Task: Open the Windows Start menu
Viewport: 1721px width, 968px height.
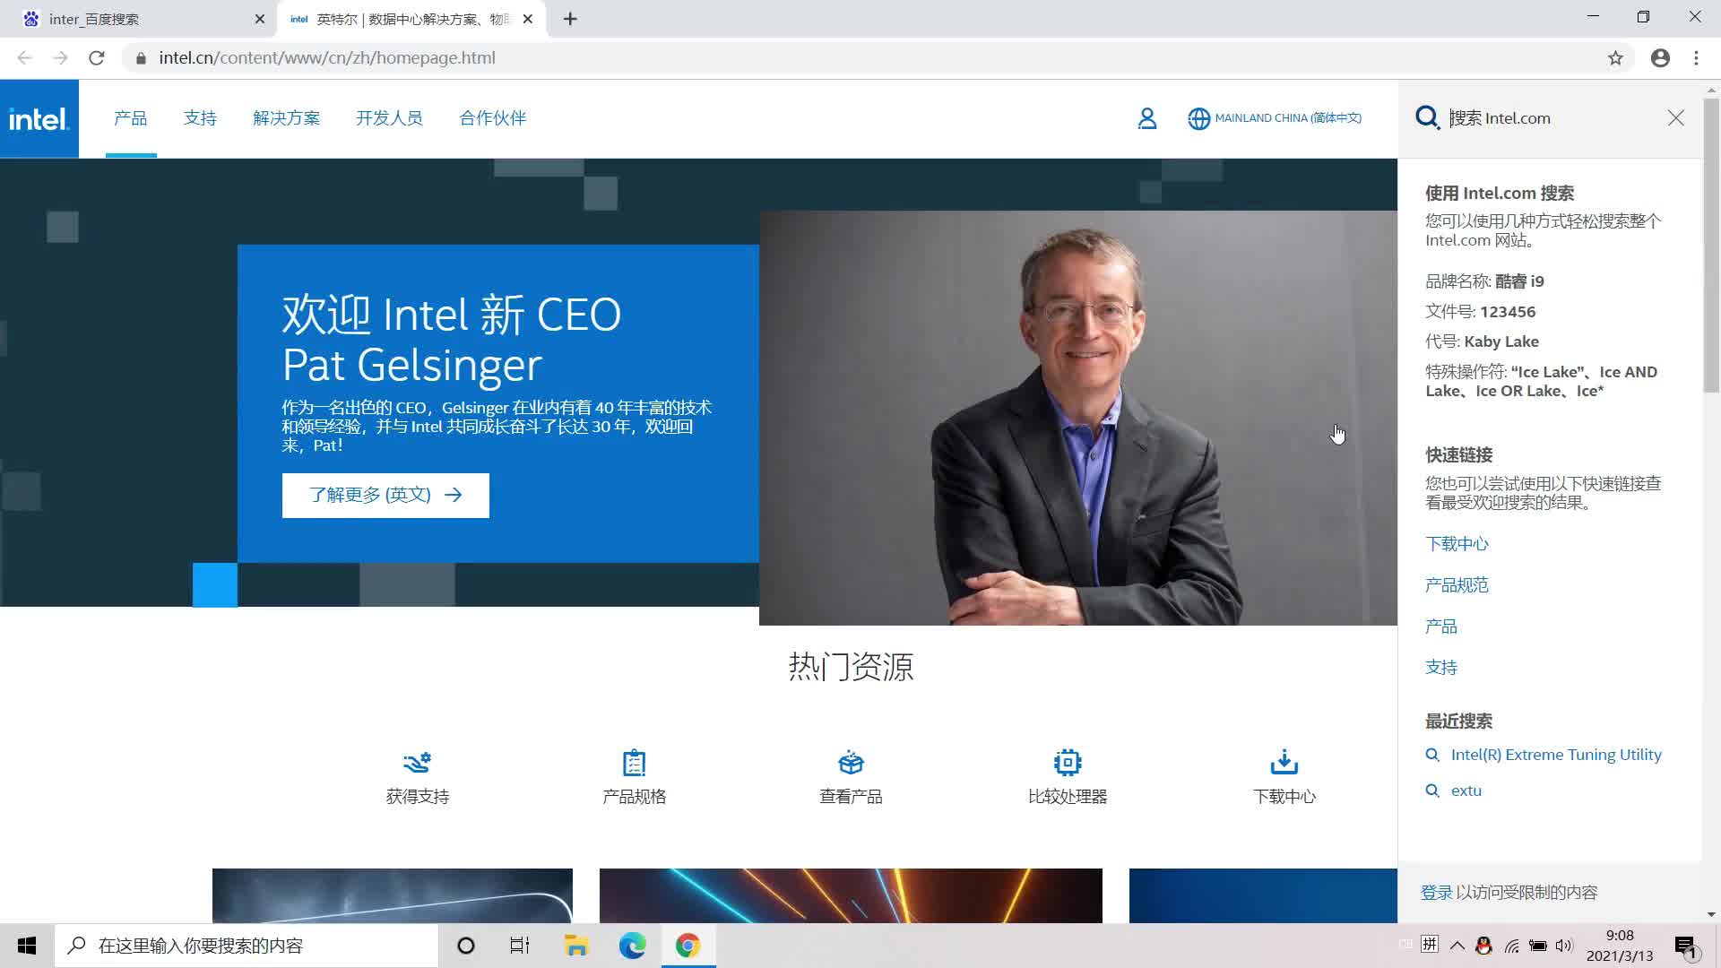Action: pyautogui.click(x=27, y=946)
